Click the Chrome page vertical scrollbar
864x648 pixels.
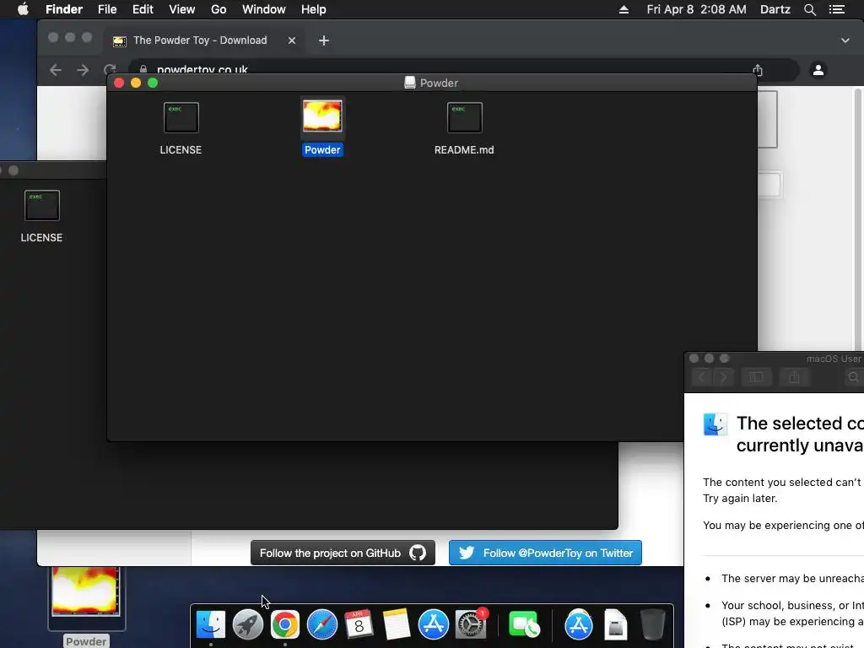coord(857,218)
